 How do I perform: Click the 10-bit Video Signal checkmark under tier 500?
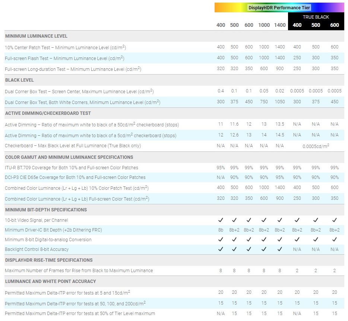click(234, 220)
